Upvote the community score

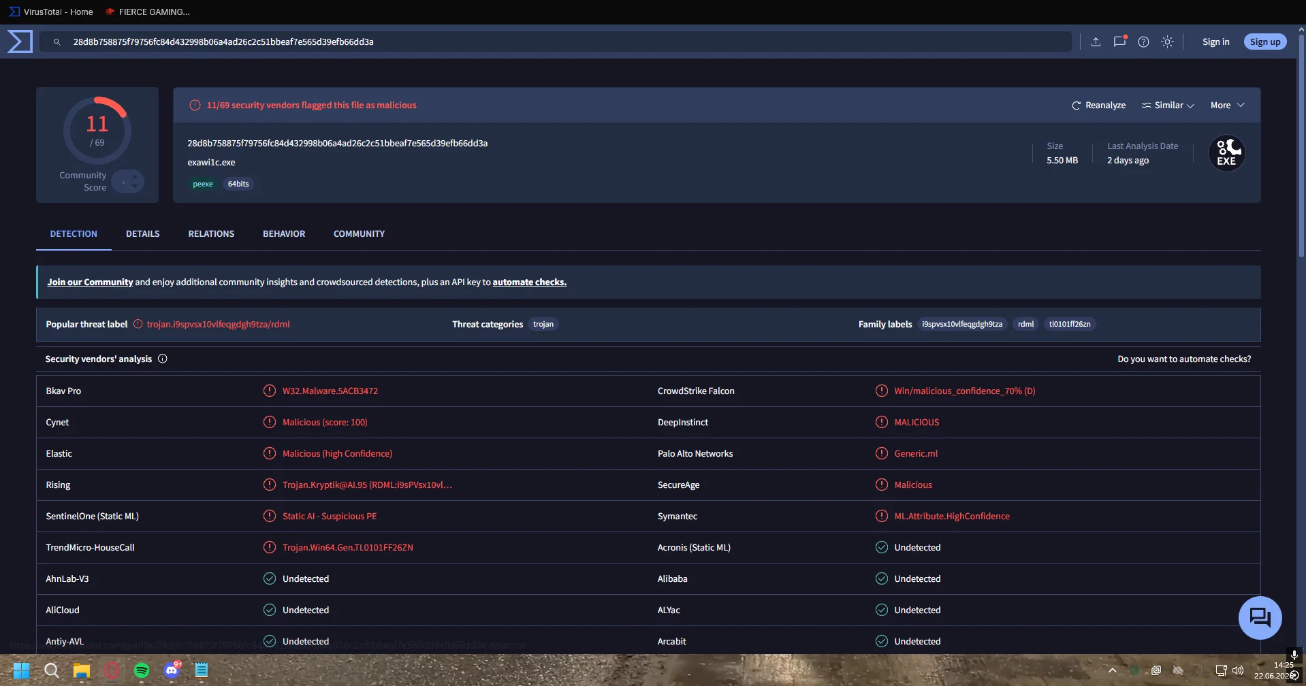point(135,178)
